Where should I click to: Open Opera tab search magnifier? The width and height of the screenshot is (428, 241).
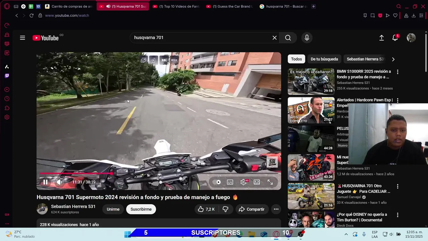click(x=399, y=6)
